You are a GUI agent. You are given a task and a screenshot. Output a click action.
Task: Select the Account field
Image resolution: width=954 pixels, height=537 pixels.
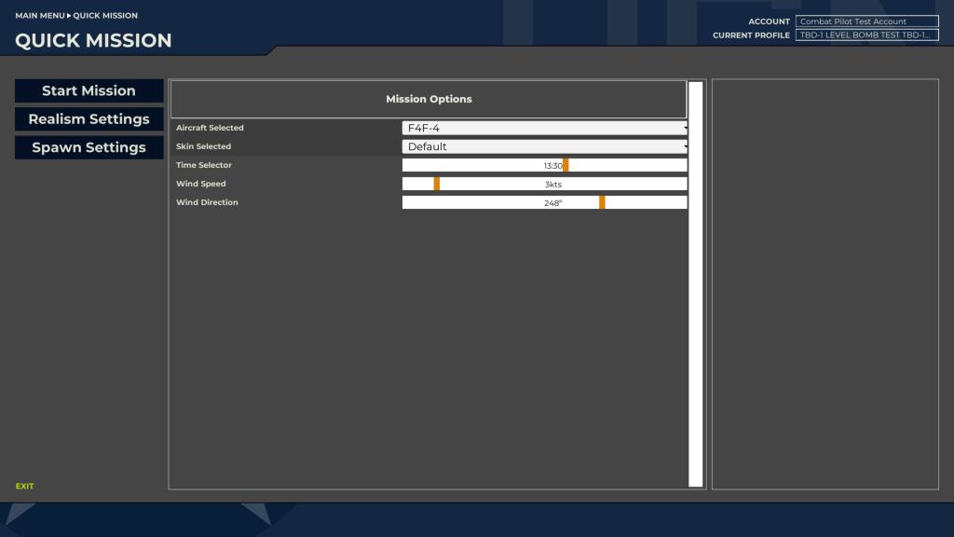tap(866, 21)
